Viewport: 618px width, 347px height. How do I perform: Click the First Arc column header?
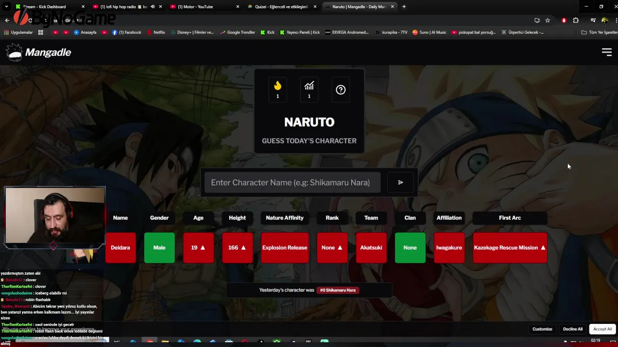[510, 218]
